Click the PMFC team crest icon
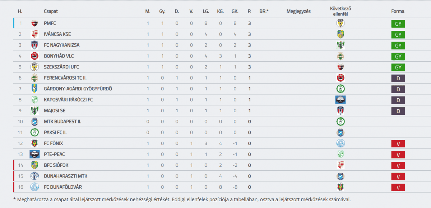Viewport: 431px width, 208px height. coord(34,23)
